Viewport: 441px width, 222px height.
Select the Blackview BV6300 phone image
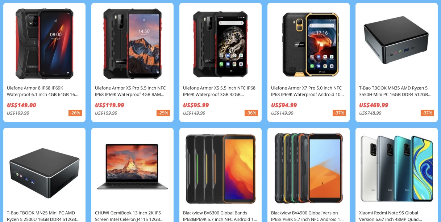pos(220,169)
